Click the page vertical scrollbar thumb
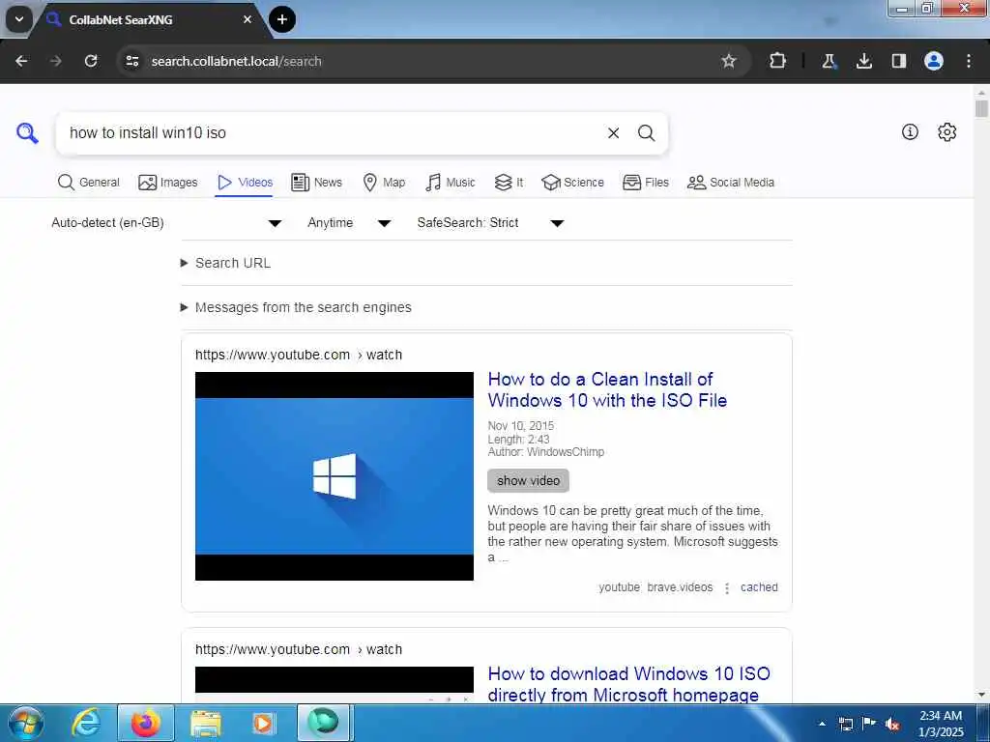Viewport: 990px width, 742px height. coord(981,108)
